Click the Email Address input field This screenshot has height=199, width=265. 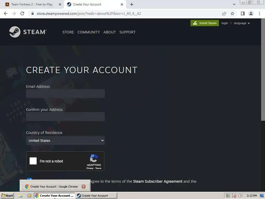pos(65,94)
